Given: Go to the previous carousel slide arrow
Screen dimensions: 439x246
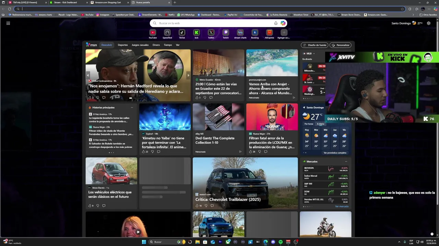Looking at the screenshot, I should 88,75.
